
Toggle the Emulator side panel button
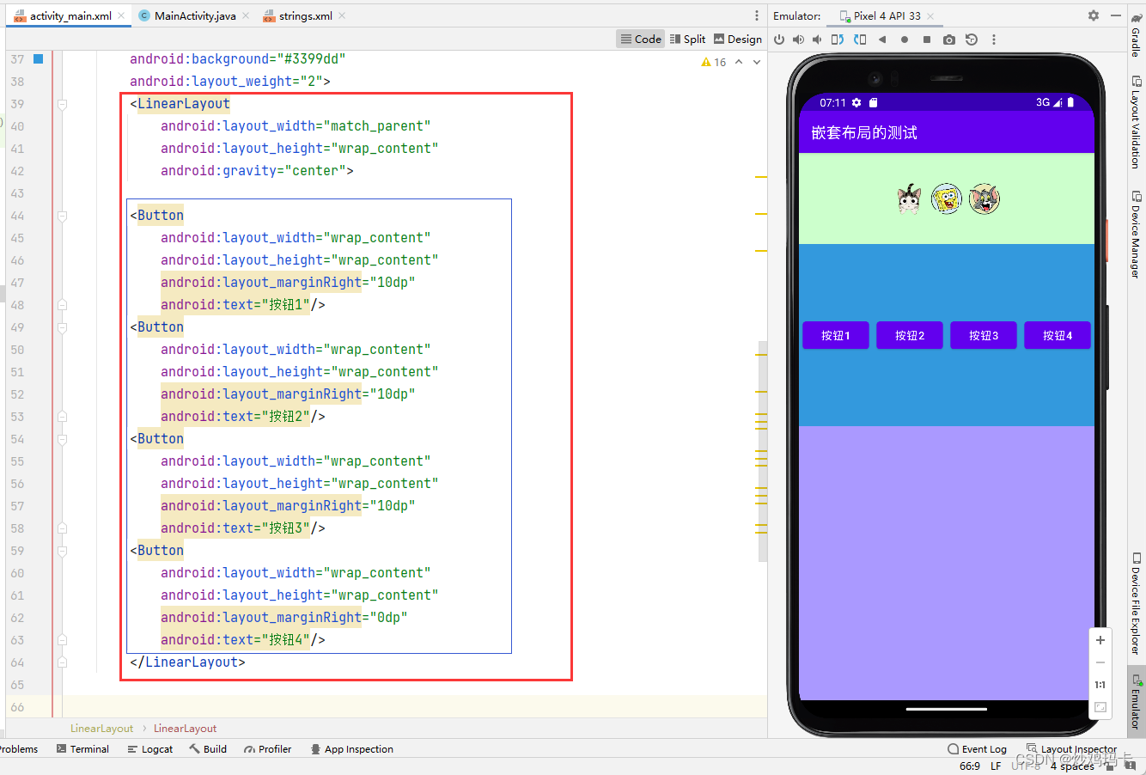[1137, 701]
